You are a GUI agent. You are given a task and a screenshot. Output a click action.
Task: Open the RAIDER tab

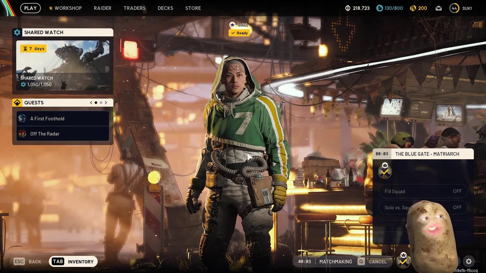click(x=103, y=8)
